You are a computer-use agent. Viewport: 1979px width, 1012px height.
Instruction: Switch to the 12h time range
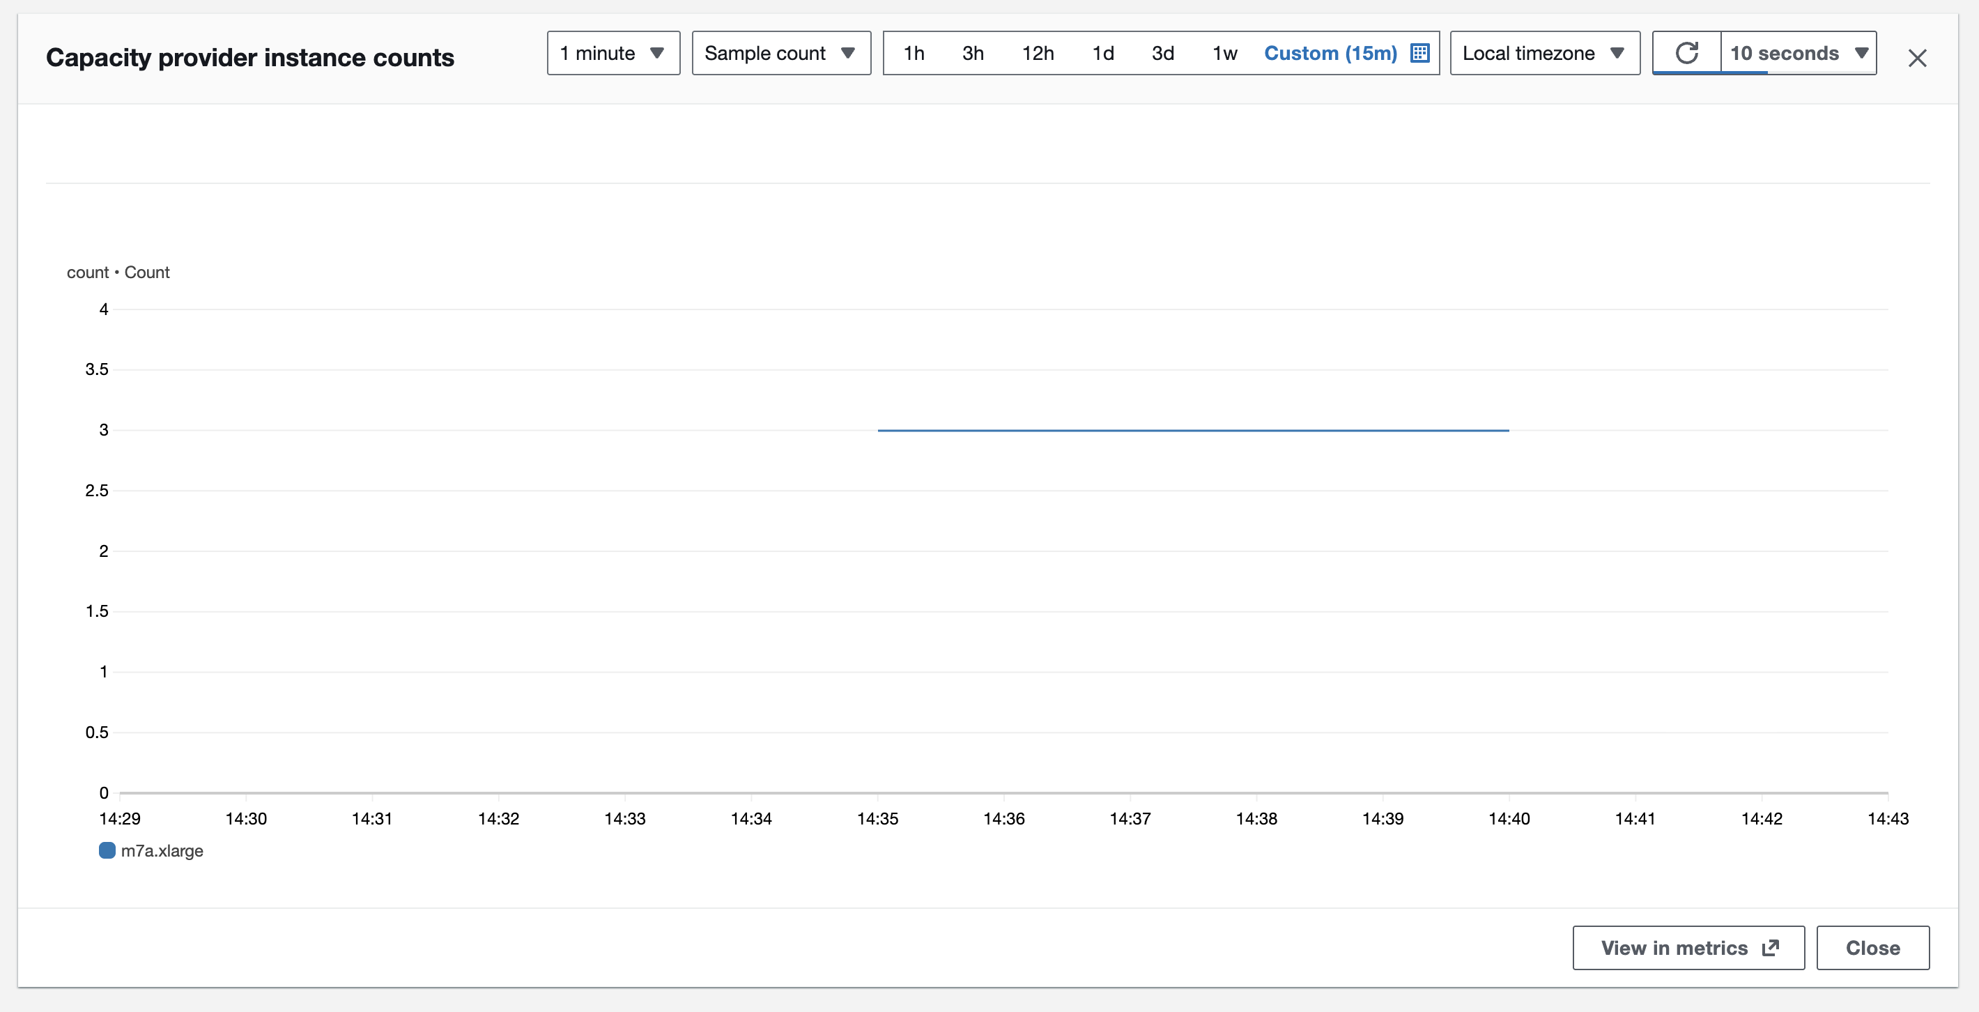[x=1037, y=53]
